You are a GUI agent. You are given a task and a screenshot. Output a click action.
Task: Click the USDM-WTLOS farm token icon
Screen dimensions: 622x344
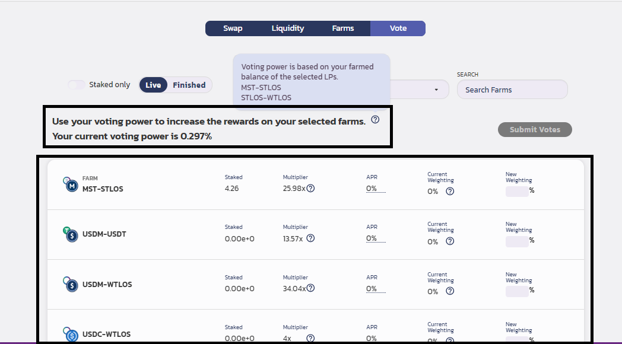[71, 285]
